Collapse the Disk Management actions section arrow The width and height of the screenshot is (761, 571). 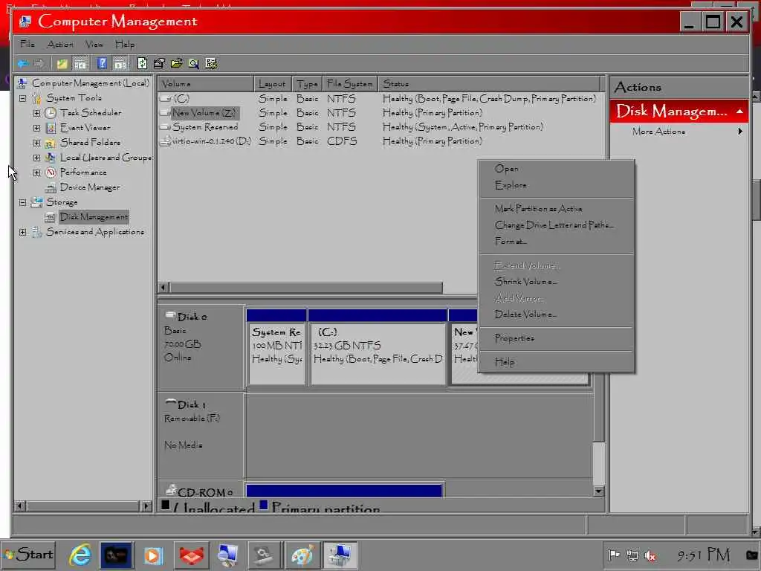click(x=739, y=112)
